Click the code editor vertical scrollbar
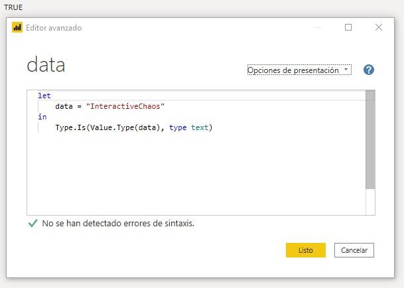Screen dimensions: 404x288 [370, 143]
